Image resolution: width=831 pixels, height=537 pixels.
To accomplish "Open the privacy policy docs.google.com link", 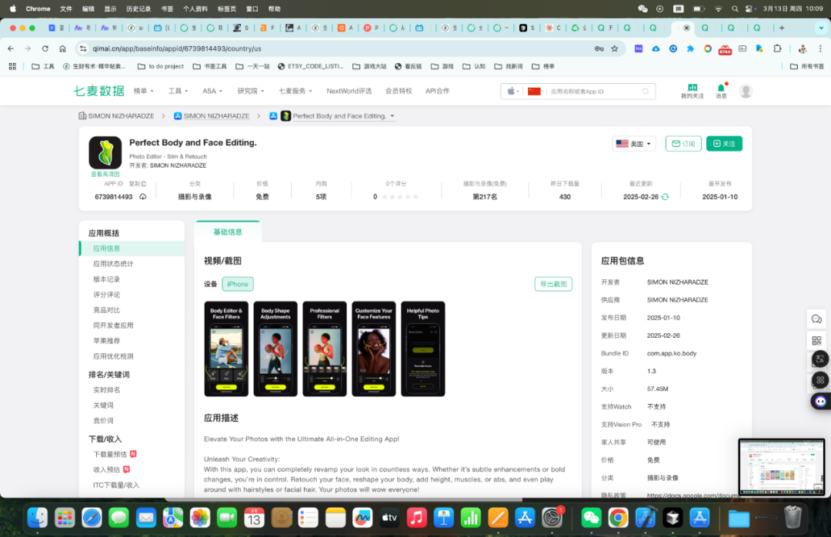I will (x=693, y=495).
